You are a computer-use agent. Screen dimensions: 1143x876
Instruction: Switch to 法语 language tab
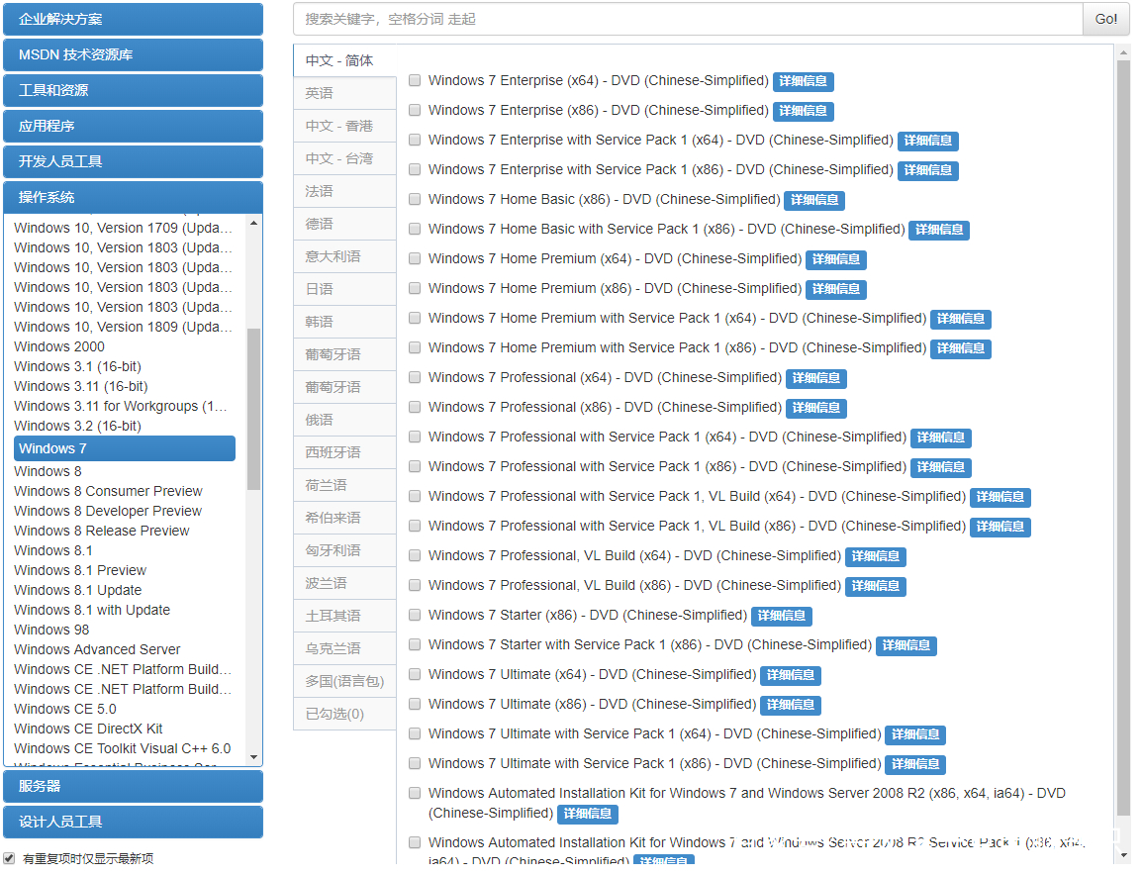click(344, 191)
